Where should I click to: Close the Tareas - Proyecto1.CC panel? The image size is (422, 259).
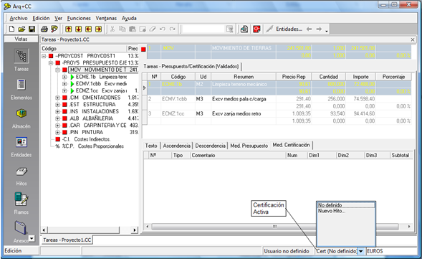(413, 39)
